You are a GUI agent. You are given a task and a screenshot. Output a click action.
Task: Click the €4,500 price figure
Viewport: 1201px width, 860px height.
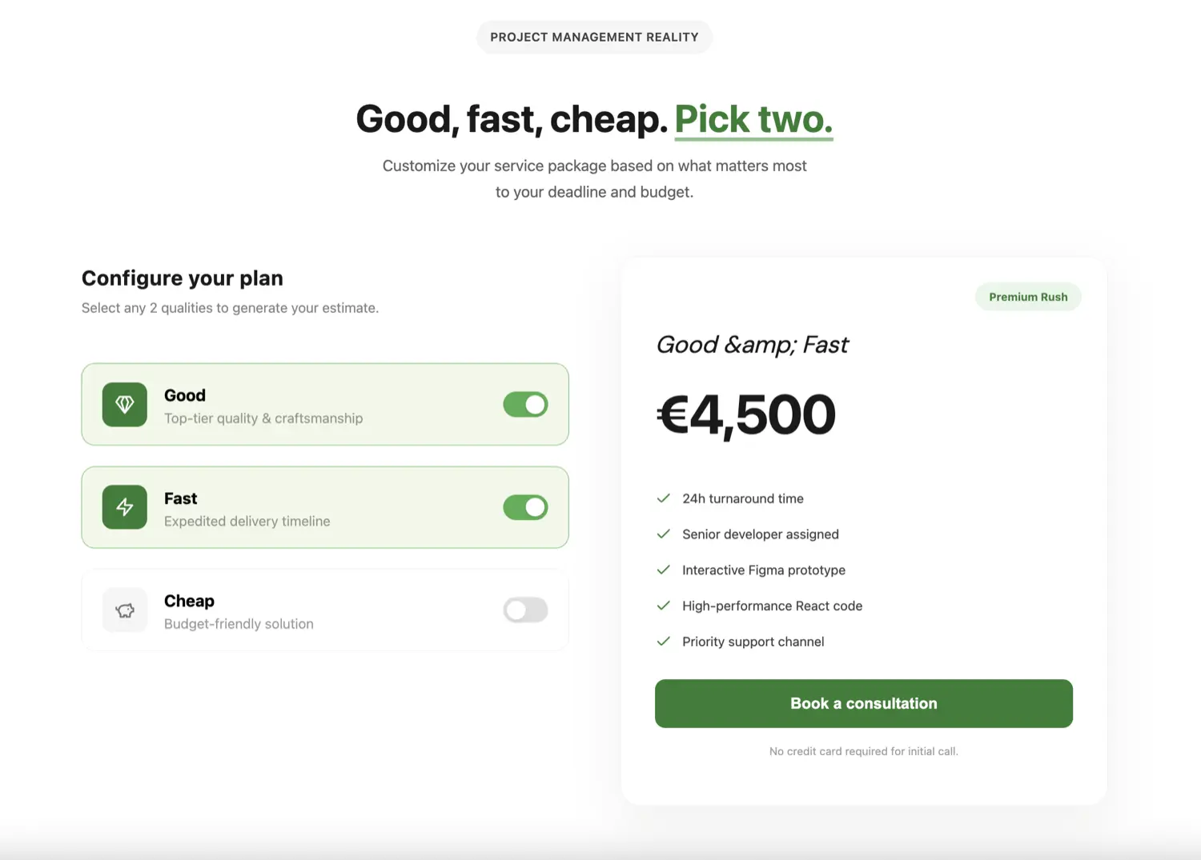(x=745, y=414)
